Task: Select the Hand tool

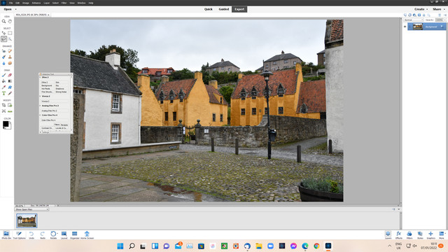Action: pyautogui.click(x=10, y=22)
